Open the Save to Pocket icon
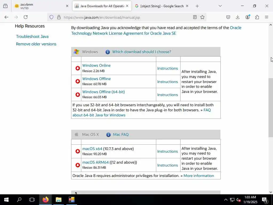 (228, 17)
